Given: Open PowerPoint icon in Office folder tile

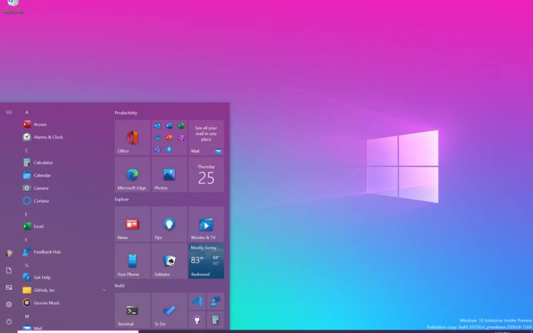Looking at the screenshot, I should (x=169, y=138).
